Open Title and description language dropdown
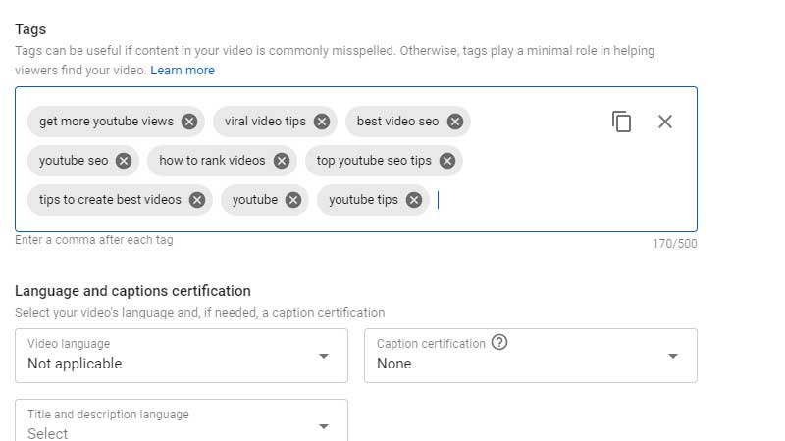The width and height of the screenshot is (785, 441). [x=182, y=420]
